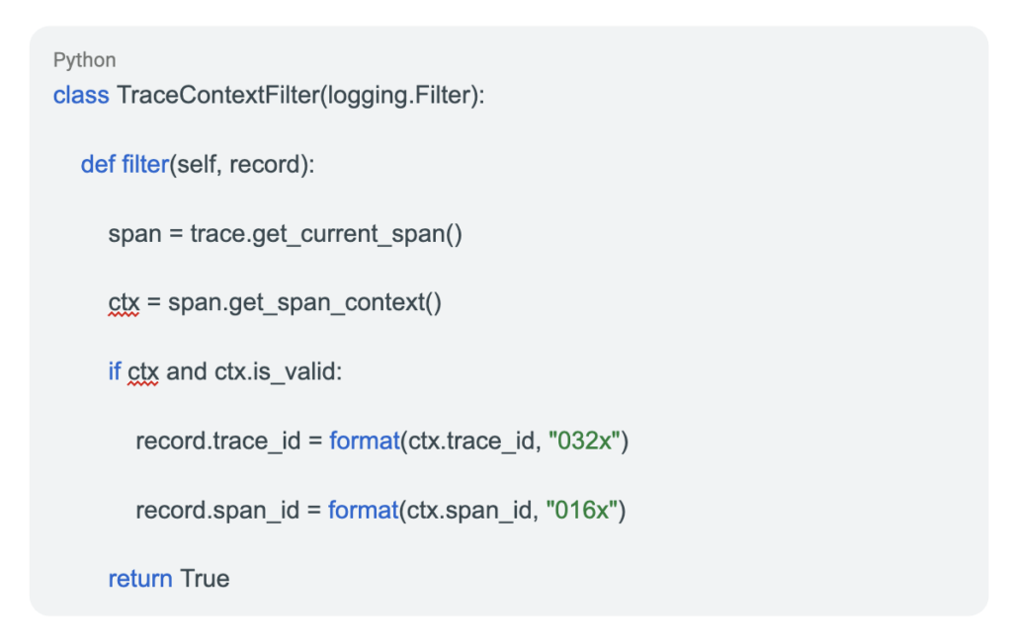Screen dimensions: 1012x641
Task: Click the underlined ctx in the if statement
Action: [x=143, y=372]
